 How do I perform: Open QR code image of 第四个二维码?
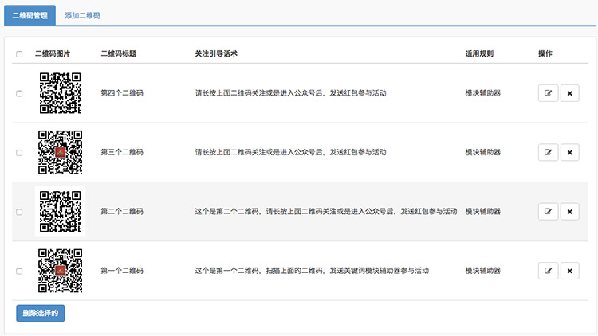[x=61, y=93]
